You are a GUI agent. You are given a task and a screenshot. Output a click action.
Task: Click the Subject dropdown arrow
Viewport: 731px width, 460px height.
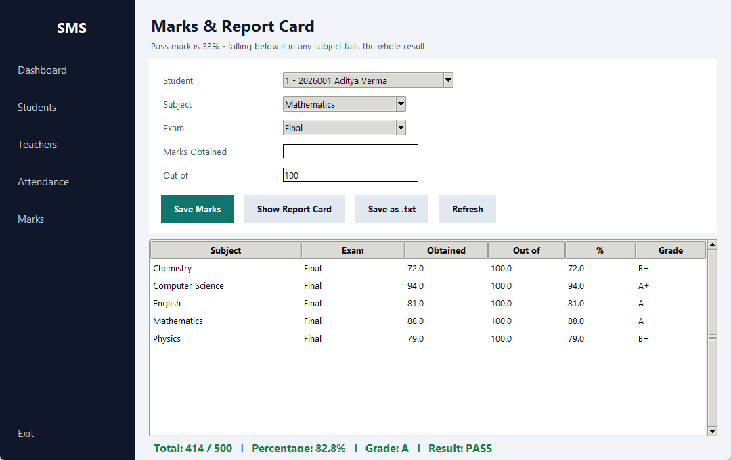point(401,104)
